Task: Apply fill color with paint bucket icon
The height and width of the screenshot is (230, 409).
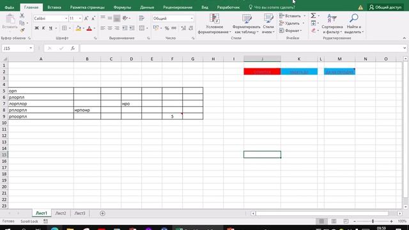Action: (x=78, y=28)
